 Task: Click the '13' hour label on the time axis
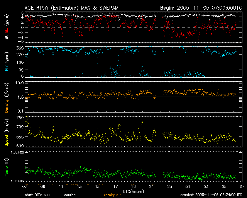click(79, 187)
